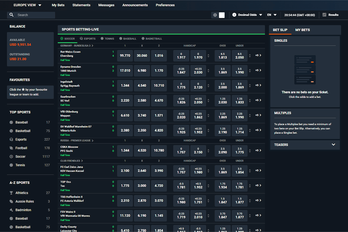
Task: Click the search magnifier icon
Action: pos(12,15)
